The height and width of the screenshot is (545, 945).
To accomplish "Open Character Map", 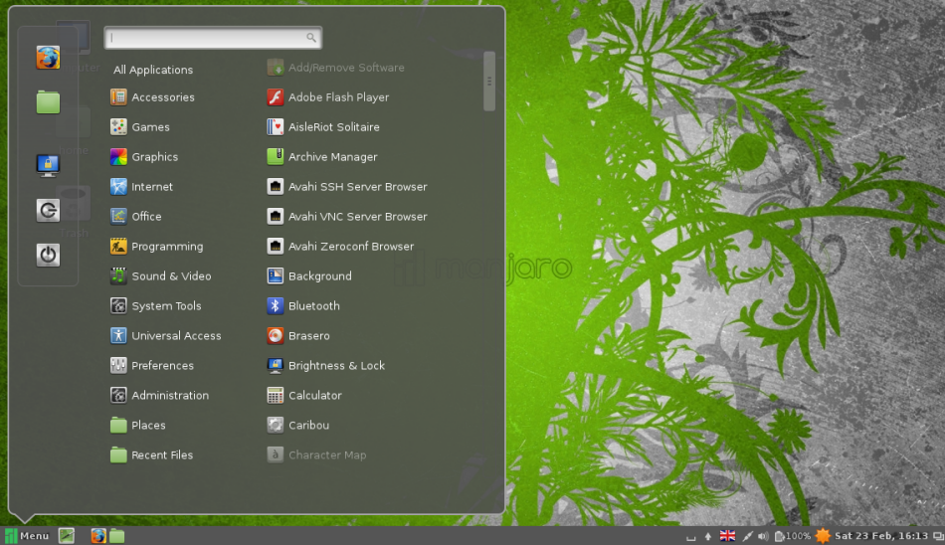I will click(316, 455).
